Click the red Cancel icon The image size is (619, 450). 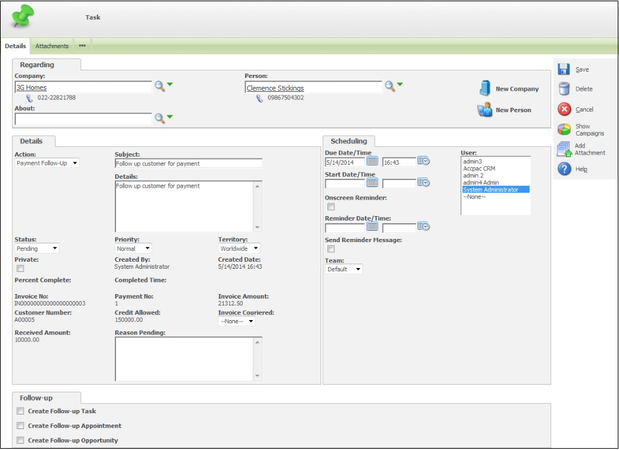[x=564, y=110]
